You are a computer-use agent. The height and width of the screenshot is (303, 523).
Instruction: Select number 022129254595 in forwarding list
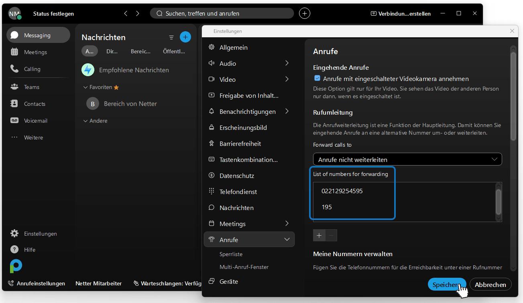pyautogui.click(x=342, y=191)
